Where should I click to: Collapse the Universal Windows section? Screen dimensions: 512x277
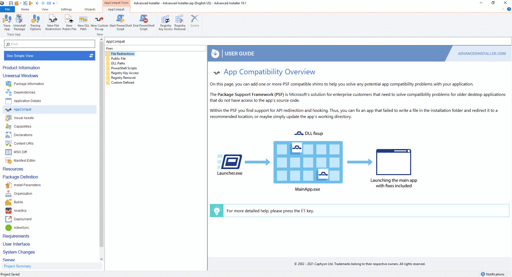coord(20,76)
